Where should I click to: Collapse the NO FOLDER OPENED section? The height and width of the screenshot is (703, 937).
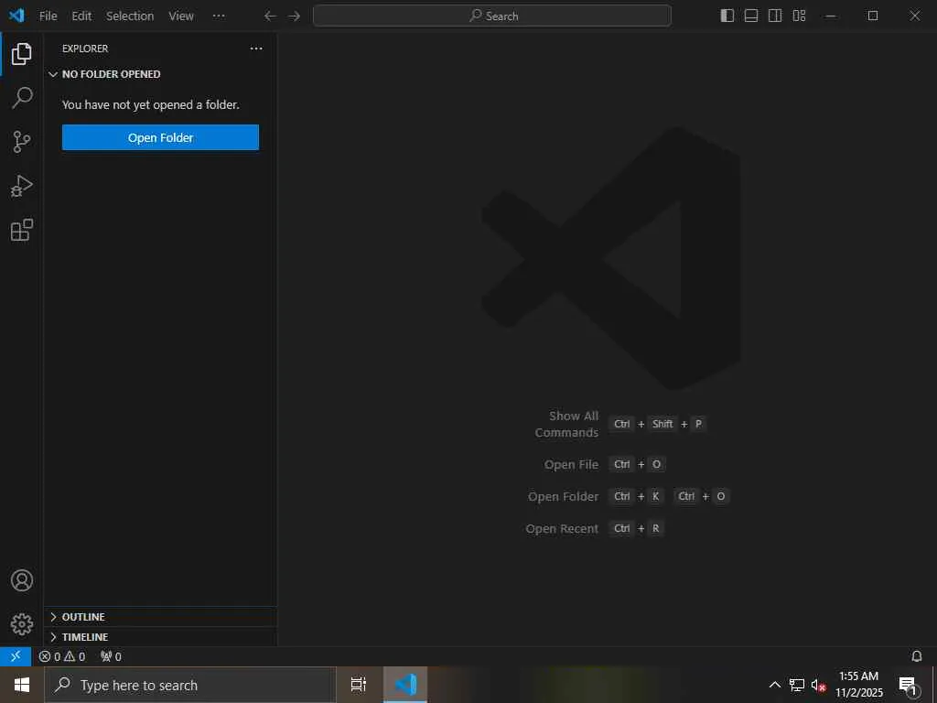pos(160,74)
